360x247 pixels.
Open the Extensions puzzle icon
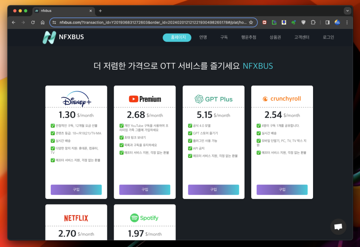(x=313, y=22)
